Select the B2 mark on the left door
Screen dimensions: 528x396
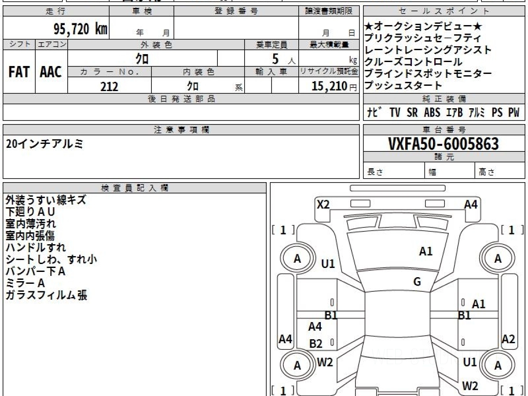[x=315, y=344]
